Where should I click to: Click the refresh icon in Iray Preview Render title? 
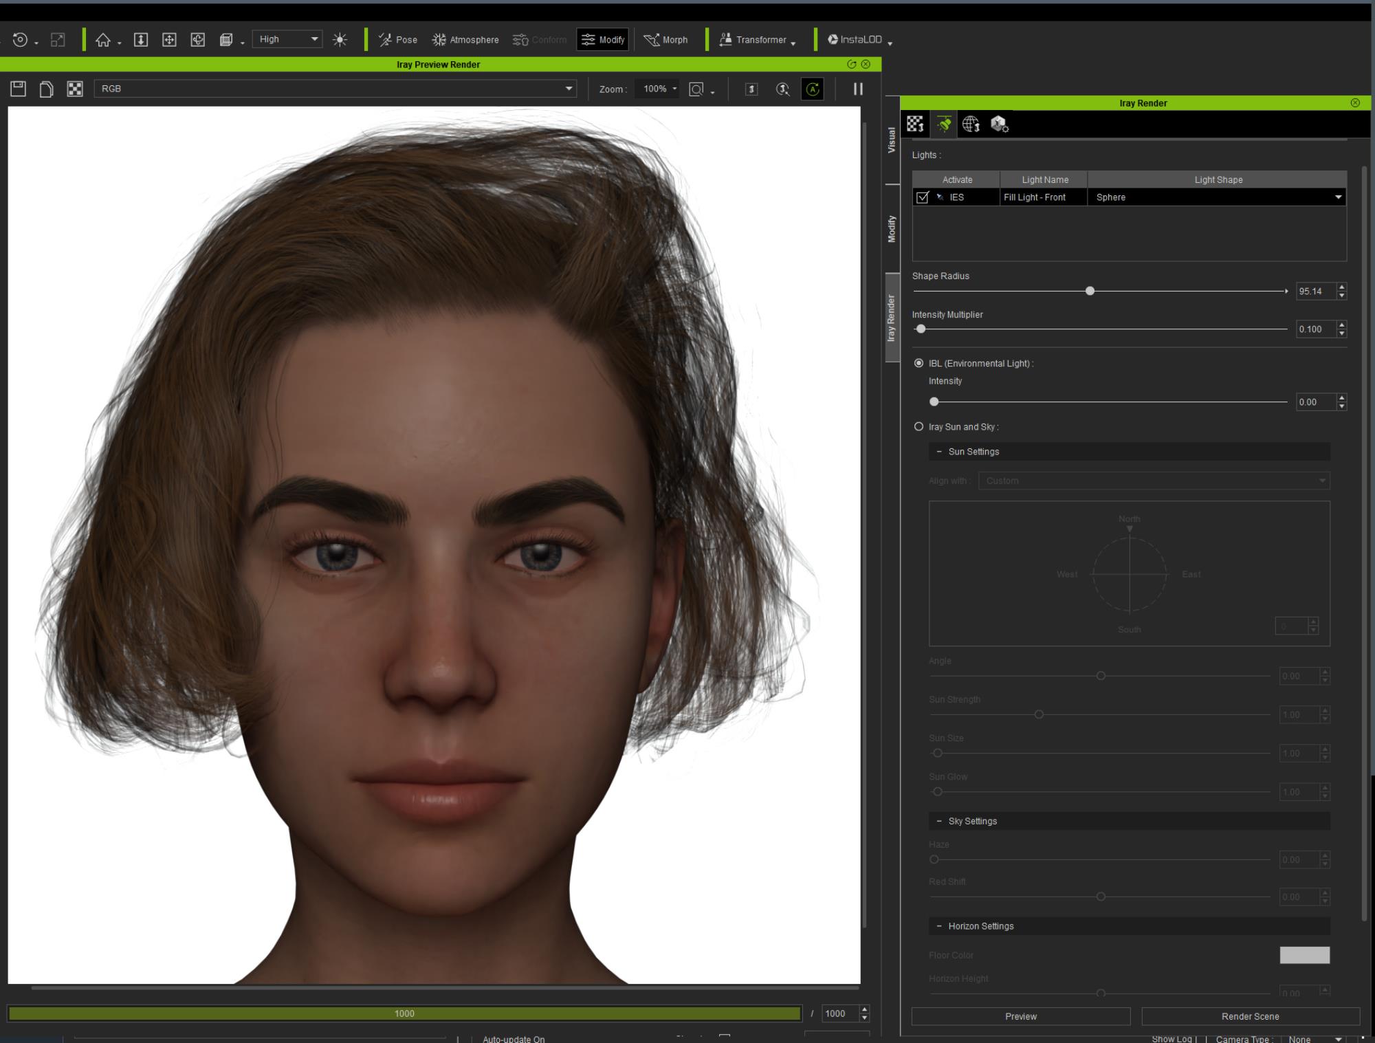[x=852, y=64]
